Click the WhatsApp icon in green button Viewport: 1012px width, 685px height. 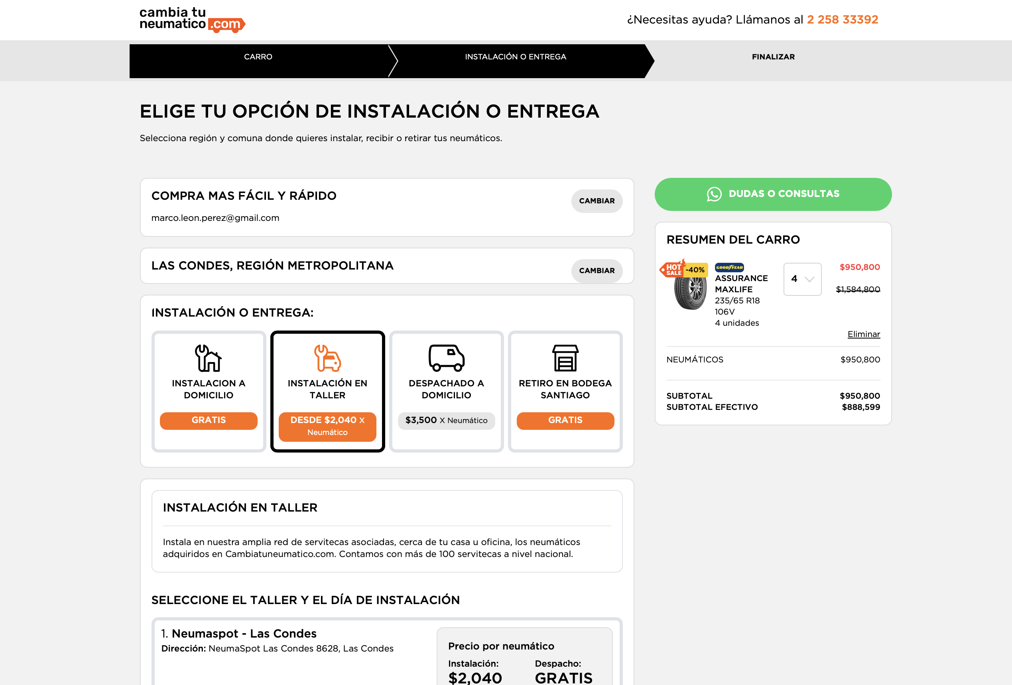pos(714,194)
